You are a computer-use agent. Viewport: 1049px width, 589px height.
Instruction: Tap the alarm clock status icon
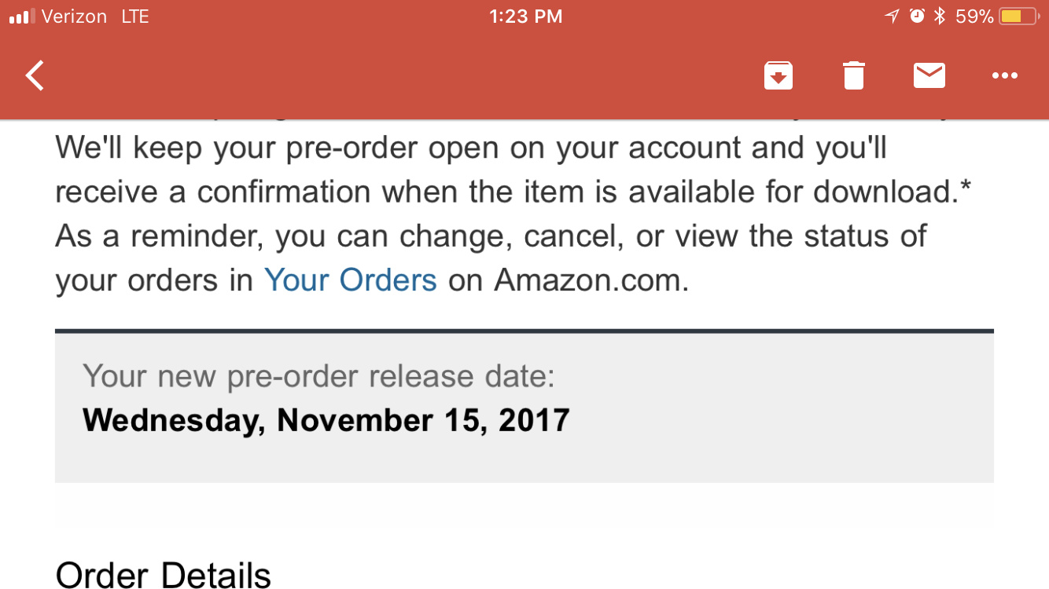917,16
